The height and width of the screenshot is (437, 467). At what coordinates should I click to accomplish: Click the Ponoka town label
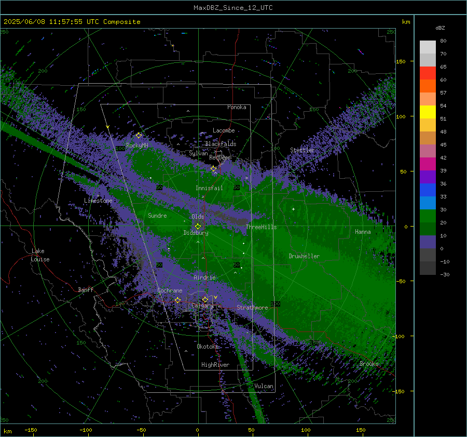coord(237,107)
